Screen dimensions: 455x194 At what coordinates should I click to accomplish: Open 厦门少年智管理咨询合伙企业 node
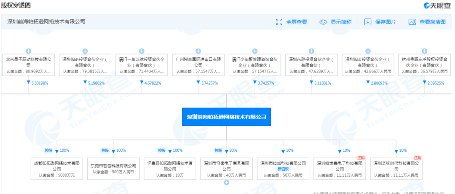(x=255, y=65)
